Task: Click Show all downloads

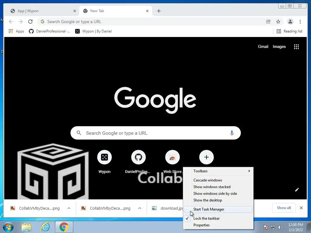Action: (284, 208)
